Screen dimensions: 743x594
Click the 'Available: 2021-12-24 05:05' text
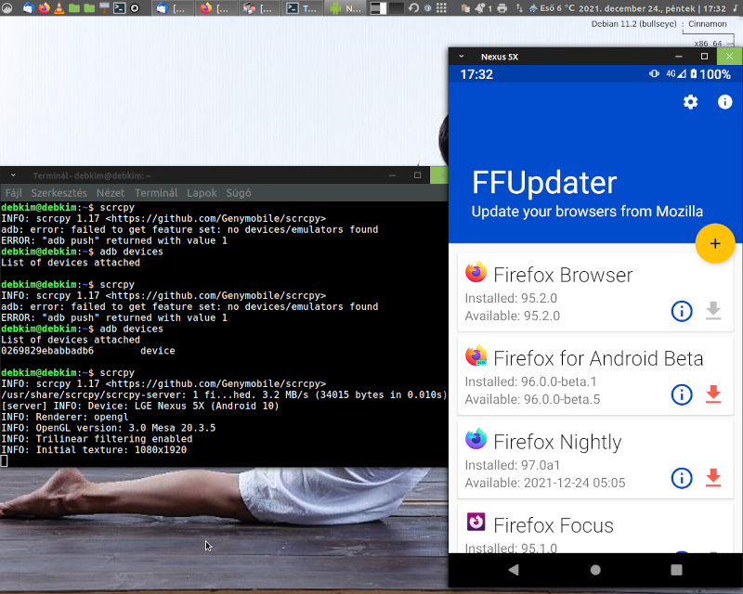545,483
